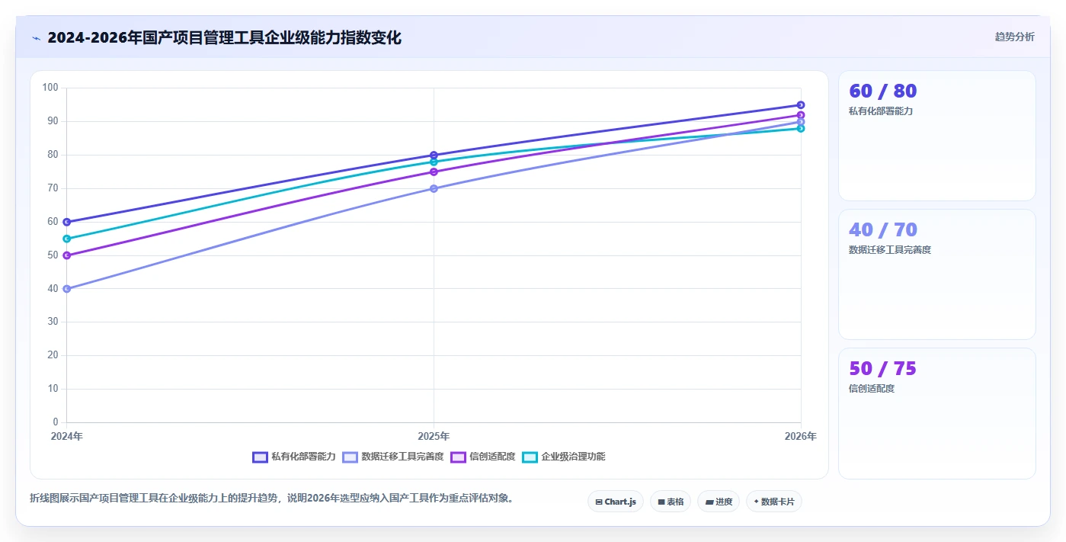Click the 进度 tag button
This screenshot has width=1066, height=542.
point(719,502)
